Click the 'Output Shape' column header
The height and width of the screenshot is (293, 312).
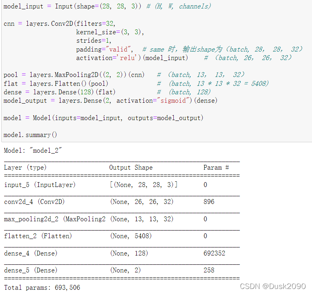131,168
